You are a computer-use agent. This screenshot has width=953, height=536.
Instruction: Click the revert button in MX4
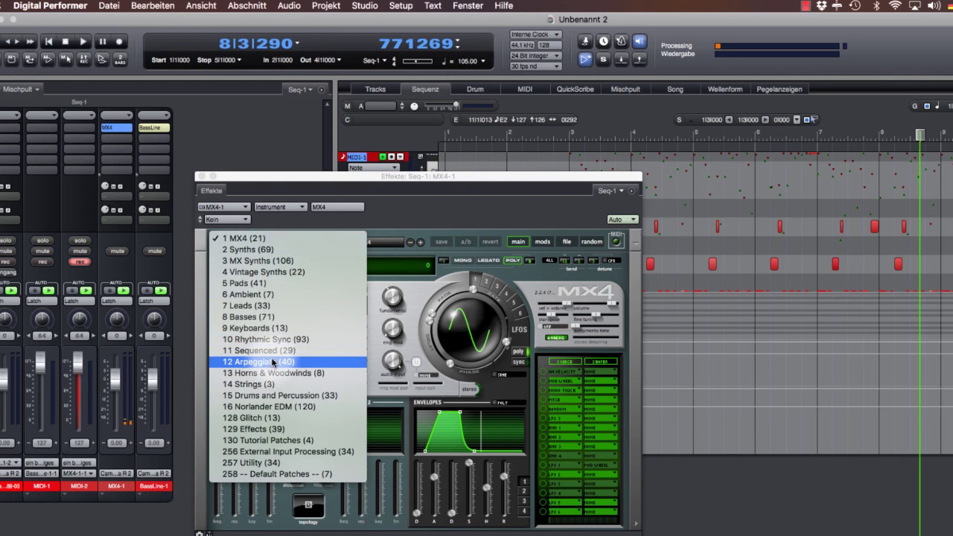pos(491,242)
